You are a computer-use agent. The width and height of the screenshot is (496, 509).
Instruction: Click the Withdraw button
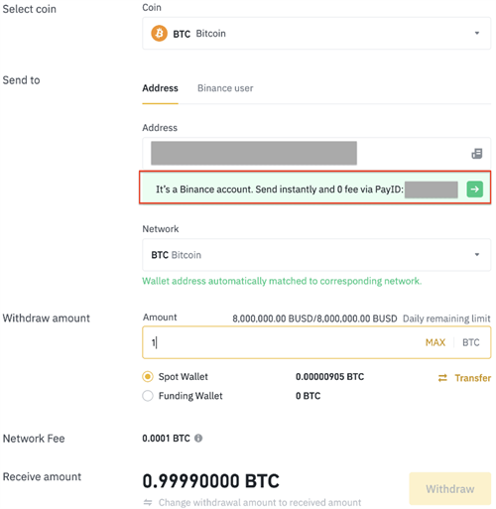[x=450, y=489]
